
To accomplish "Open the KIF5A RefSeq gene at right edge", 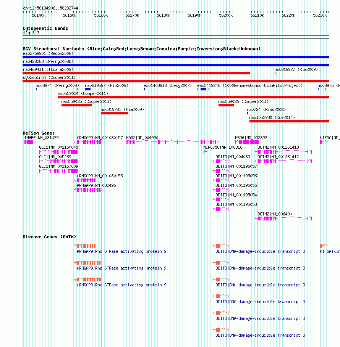I will (x=324, y=142).
